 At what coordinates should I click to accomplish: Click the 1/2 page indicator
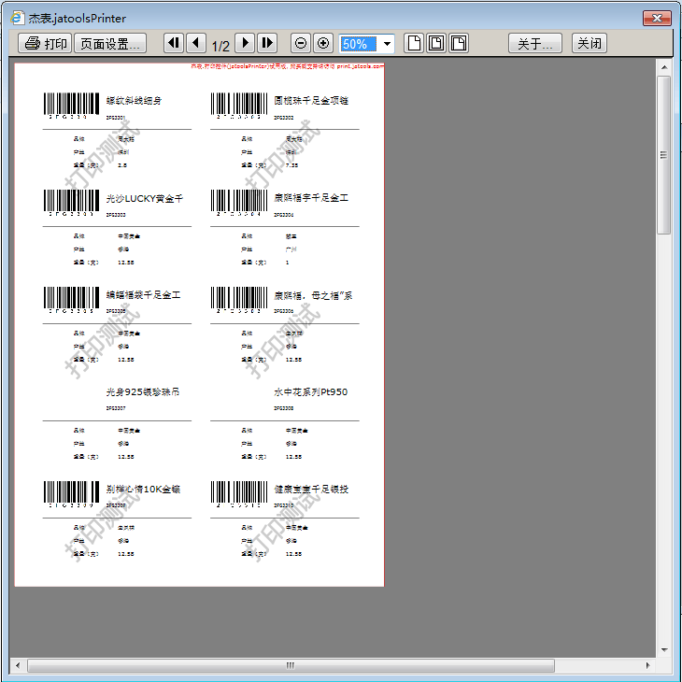pyautogui.click(x=220, y=46)
